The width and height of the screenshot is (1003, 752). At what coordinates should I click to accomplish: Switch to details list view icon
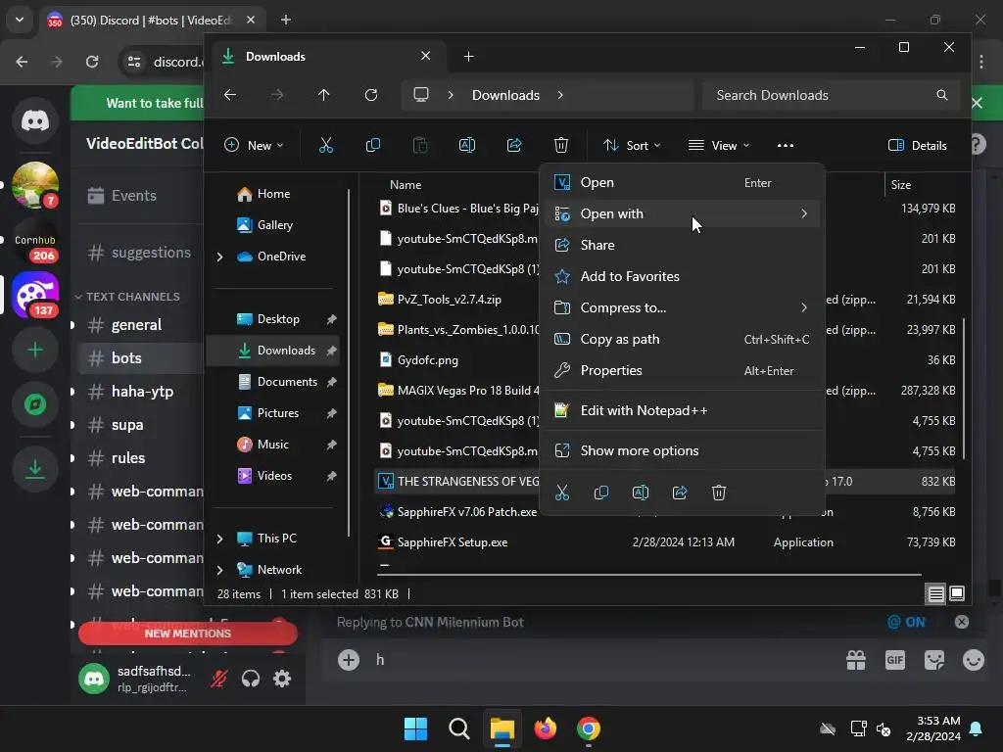(x=935, y=594)
